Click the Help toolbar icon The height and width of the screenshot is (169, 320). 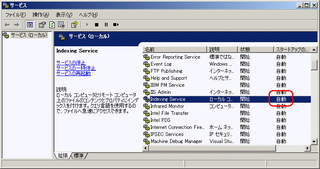(74, 25)
